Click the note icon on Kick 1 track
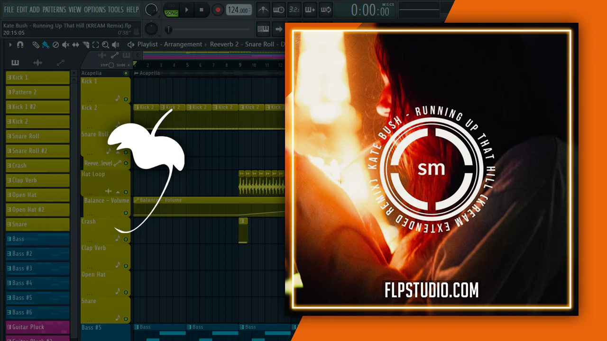Viewport: 607px width, 341px height. point(118,99)
